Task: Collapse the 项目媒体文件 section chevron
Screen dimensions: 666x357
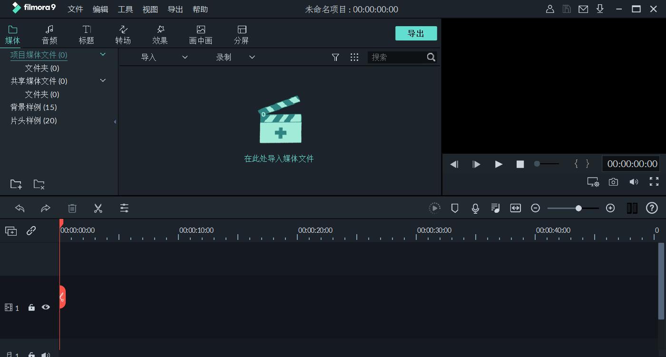Action: tap(103, 54)
